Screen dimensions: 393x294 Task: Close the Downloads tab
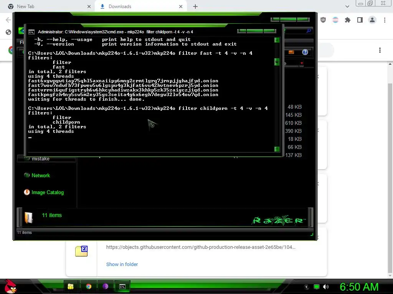point(181,7)
